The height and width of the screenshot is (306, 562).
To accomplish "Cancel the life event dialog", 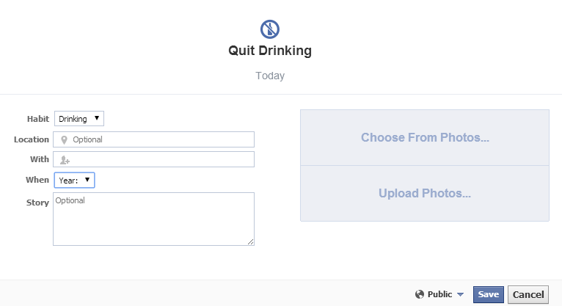I will pyautogui.click(x=528, y=294).
